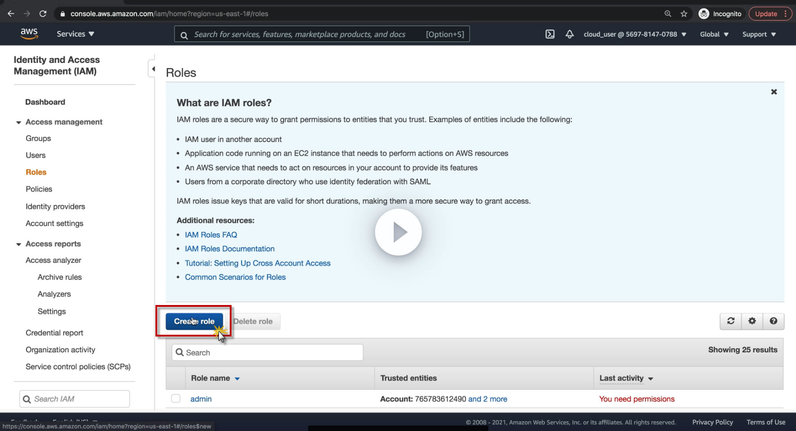
Task: Click the browser address bar URL
Action: [x=169, y=13]
